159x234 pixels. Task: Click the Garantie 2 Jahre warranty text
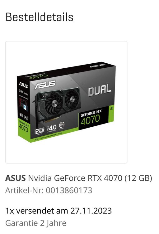point(36,223)
